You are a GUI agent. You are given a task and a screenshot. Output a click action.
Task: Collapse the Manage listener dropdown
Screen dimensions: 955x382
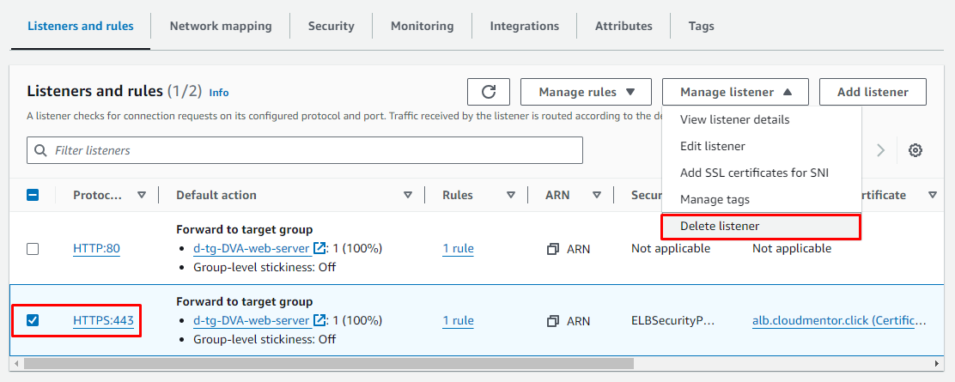[735, 92]
